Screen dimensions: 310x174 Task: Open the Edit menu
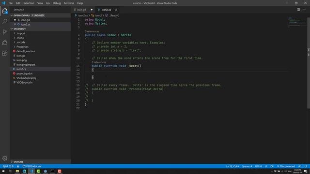pos(18,3)
